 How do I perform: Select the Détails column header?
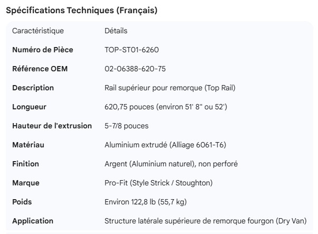click(116, 31)
